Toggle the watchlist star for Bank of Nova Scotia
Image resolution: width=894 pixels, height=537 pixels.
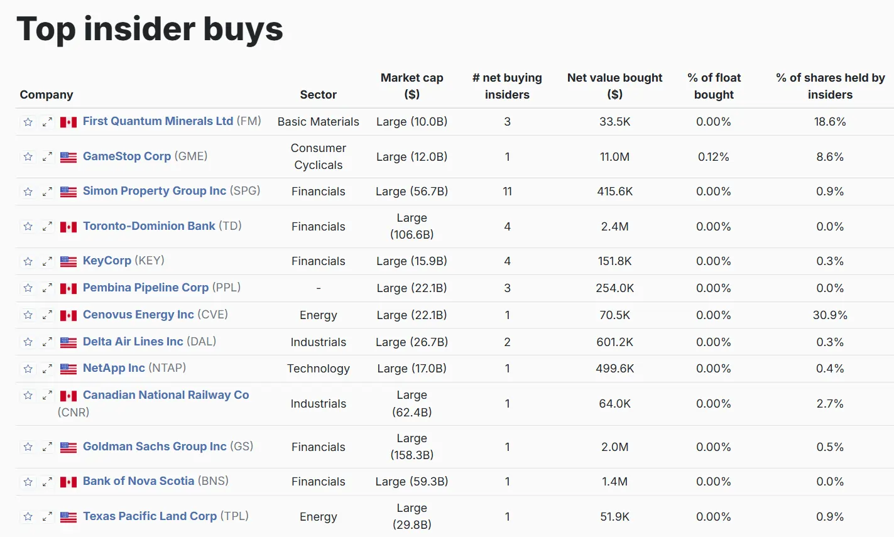pos(28,482)
